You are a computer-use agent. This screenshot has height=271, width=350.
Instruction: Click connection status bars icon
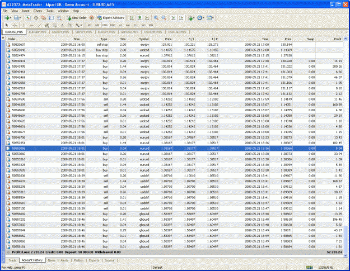(309, 268)
